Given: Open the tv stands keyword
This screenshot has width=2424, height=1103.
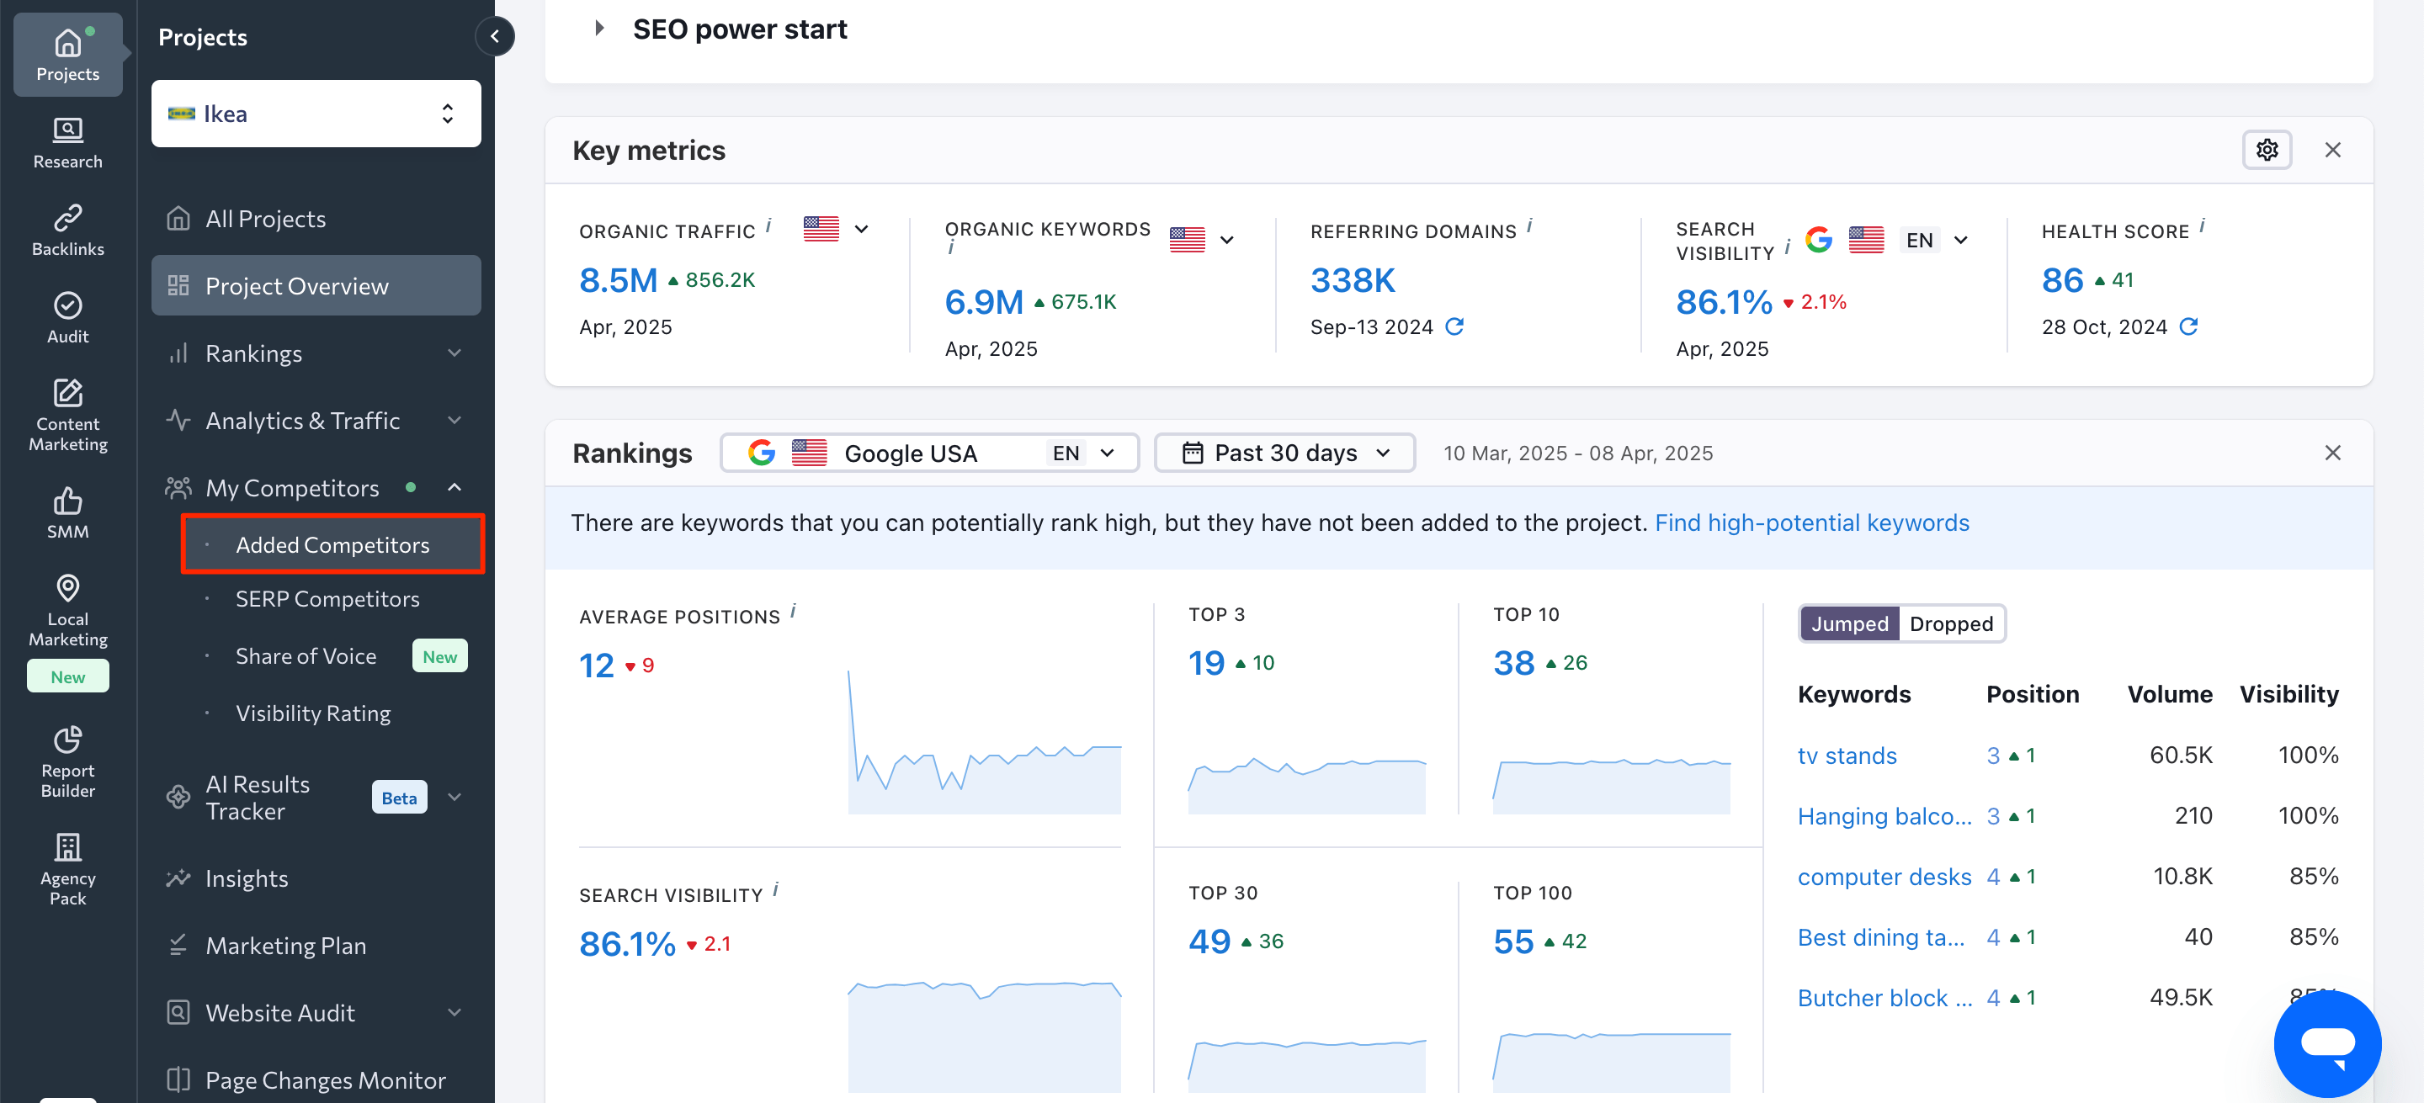Looking at the screenshot, I should coord(1847,755).
